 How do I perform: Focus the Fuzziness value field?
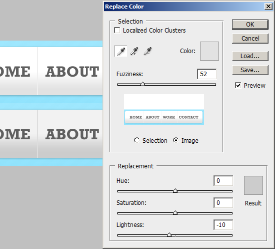(207, 74)
